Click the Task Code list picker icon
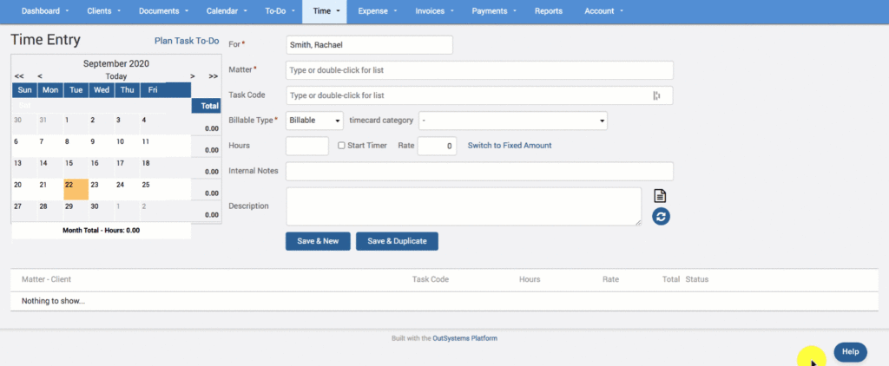Screen dimensions: 889x366 point(656,96)
